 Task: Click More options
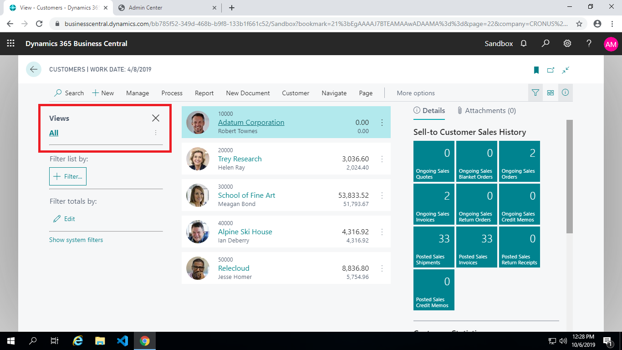coord(416,93)
